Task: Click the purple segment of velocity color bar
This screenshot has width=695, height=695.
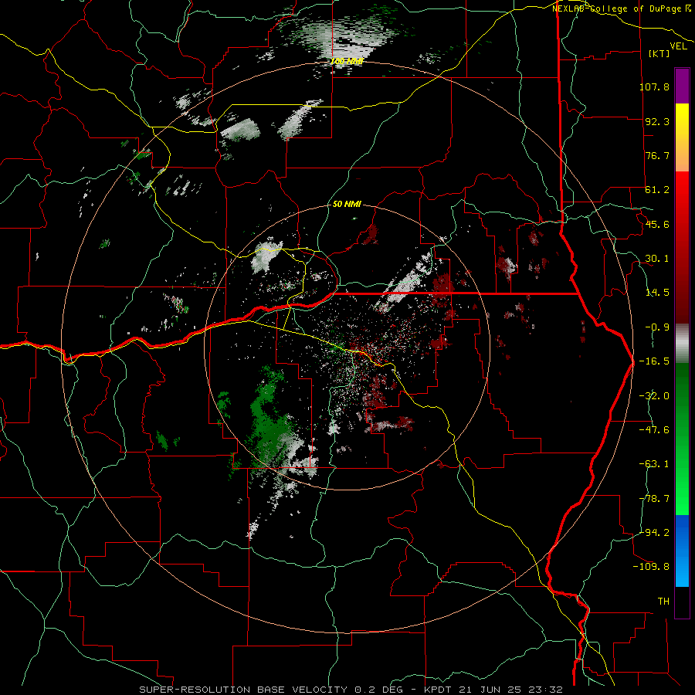Action: (x=682, y=86)
